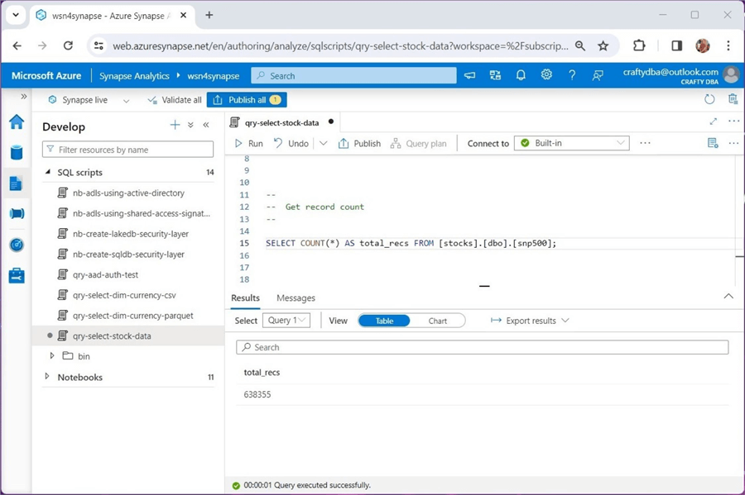Viewport: 745px width, 495px height.
Task: Expand the bin folder
Action: click(52, 355)
